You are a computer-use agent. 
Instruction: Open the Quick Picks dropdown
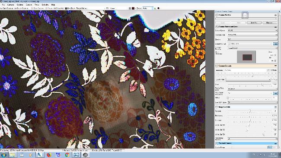click(248, 79)
